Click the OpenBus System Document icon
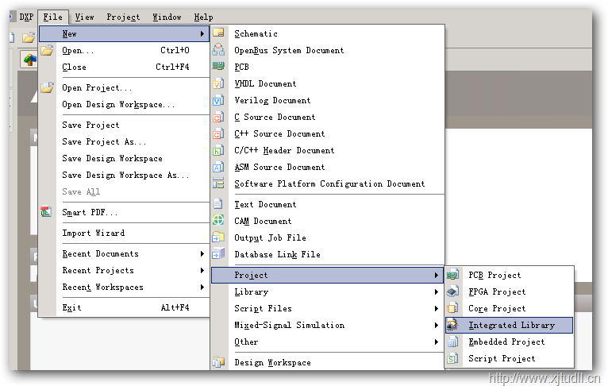The height and width of the screenshot is (386, 608). pos(218,50)
